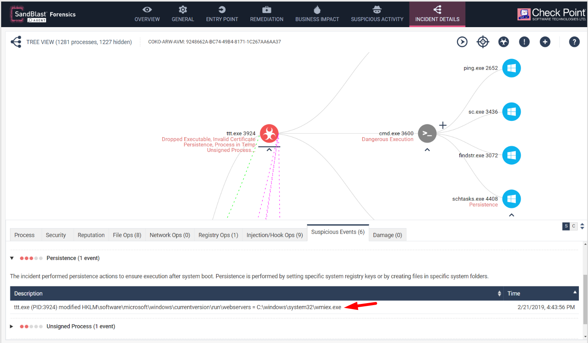The image size is (588, 343).
Task: Select the cmd.exe 3600 node
Action: point(427,134)
